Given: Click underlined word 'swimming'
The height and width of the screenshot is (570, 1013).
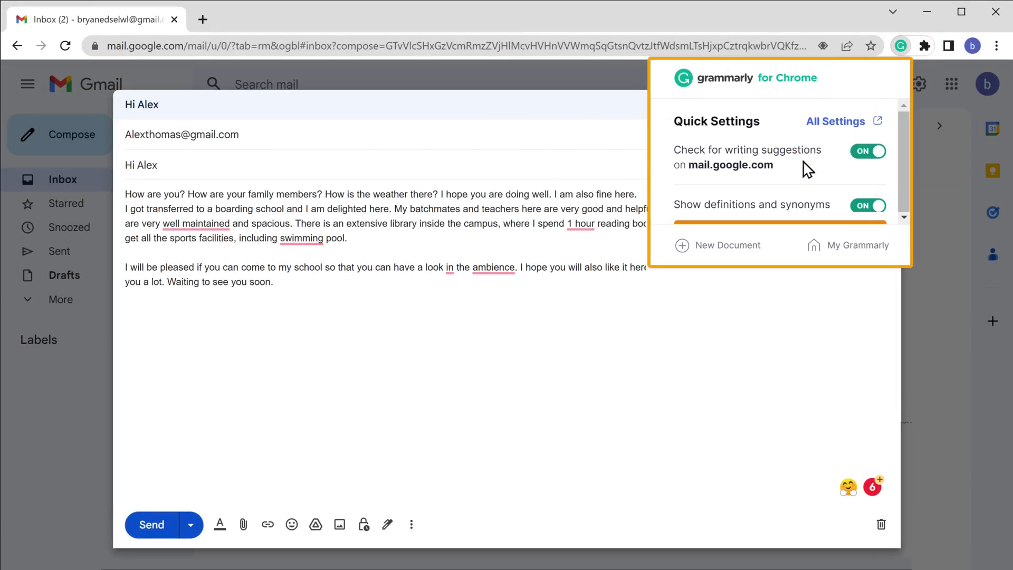Looking at the screenshot, I should click(301, 239).
